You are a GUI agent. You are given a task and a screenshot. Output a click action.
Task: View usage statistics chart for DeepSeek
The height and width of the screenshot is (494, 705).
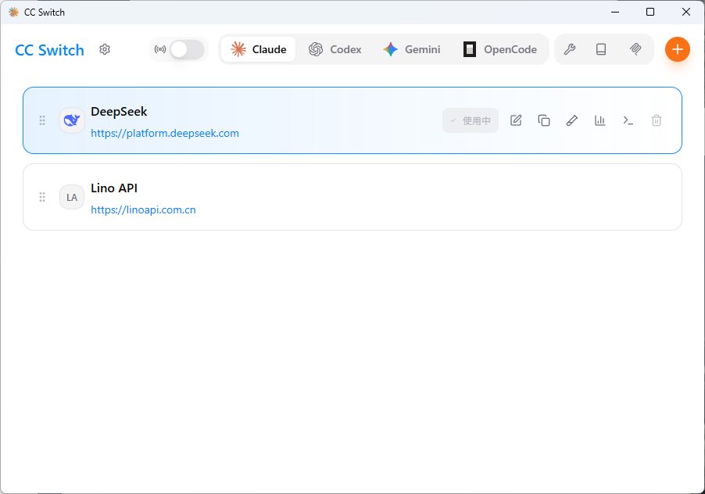(x=600, y=120)
